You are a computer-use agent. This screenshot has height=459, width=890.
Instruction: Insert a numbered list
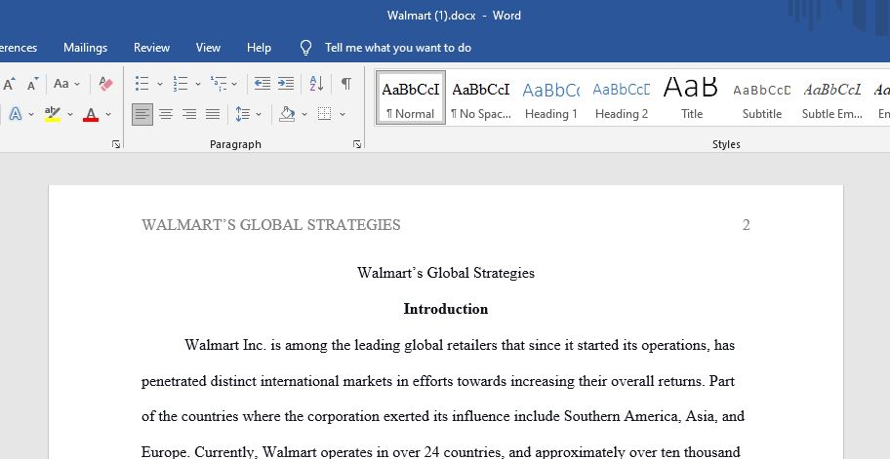click(180, 84)
